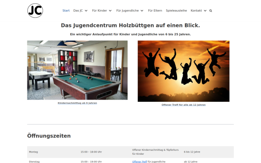Select the Dienstag table cell

53,161
